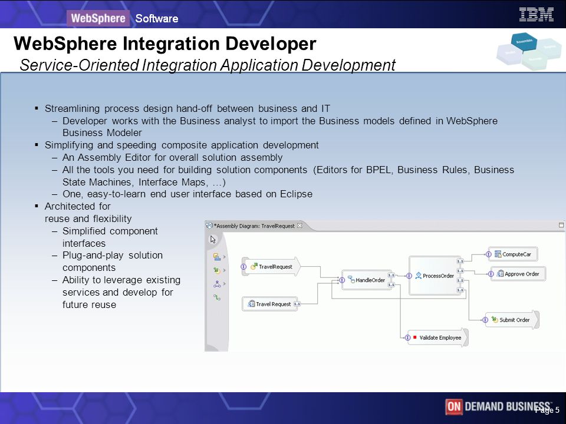This screenshot has width=566, height=424.
Task: Click 'Plug-and-play solution components' sub-bullet
Action: click(113, 261)
